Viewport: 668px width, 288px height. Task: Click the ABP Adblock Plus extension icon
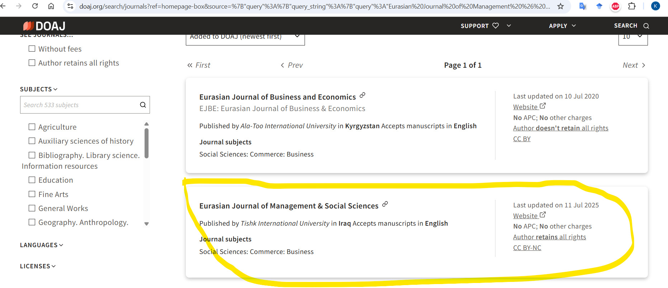615,6
